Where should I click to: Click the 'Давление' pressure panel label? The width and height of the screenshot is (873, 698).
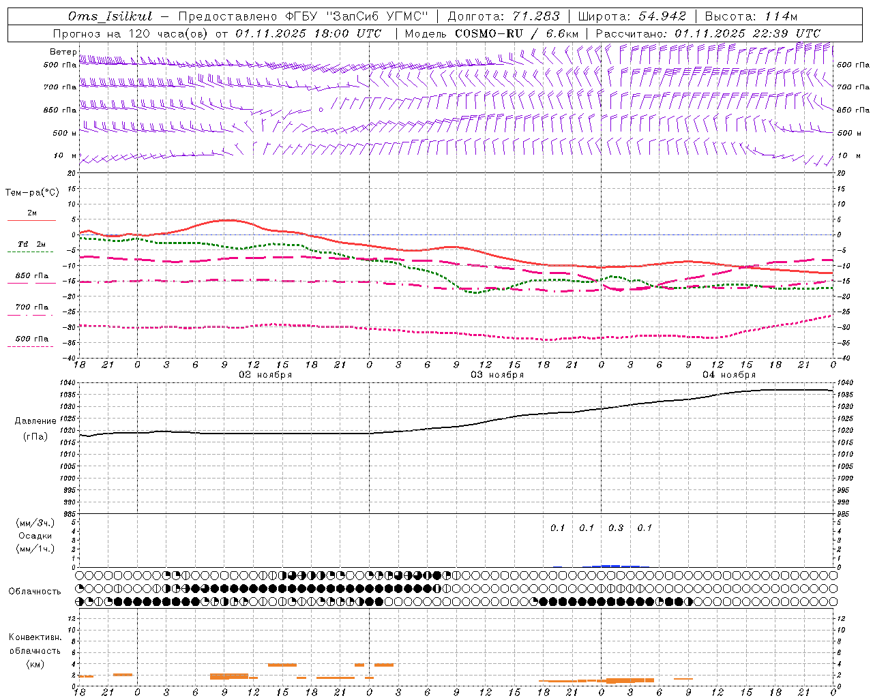(35, 421)
